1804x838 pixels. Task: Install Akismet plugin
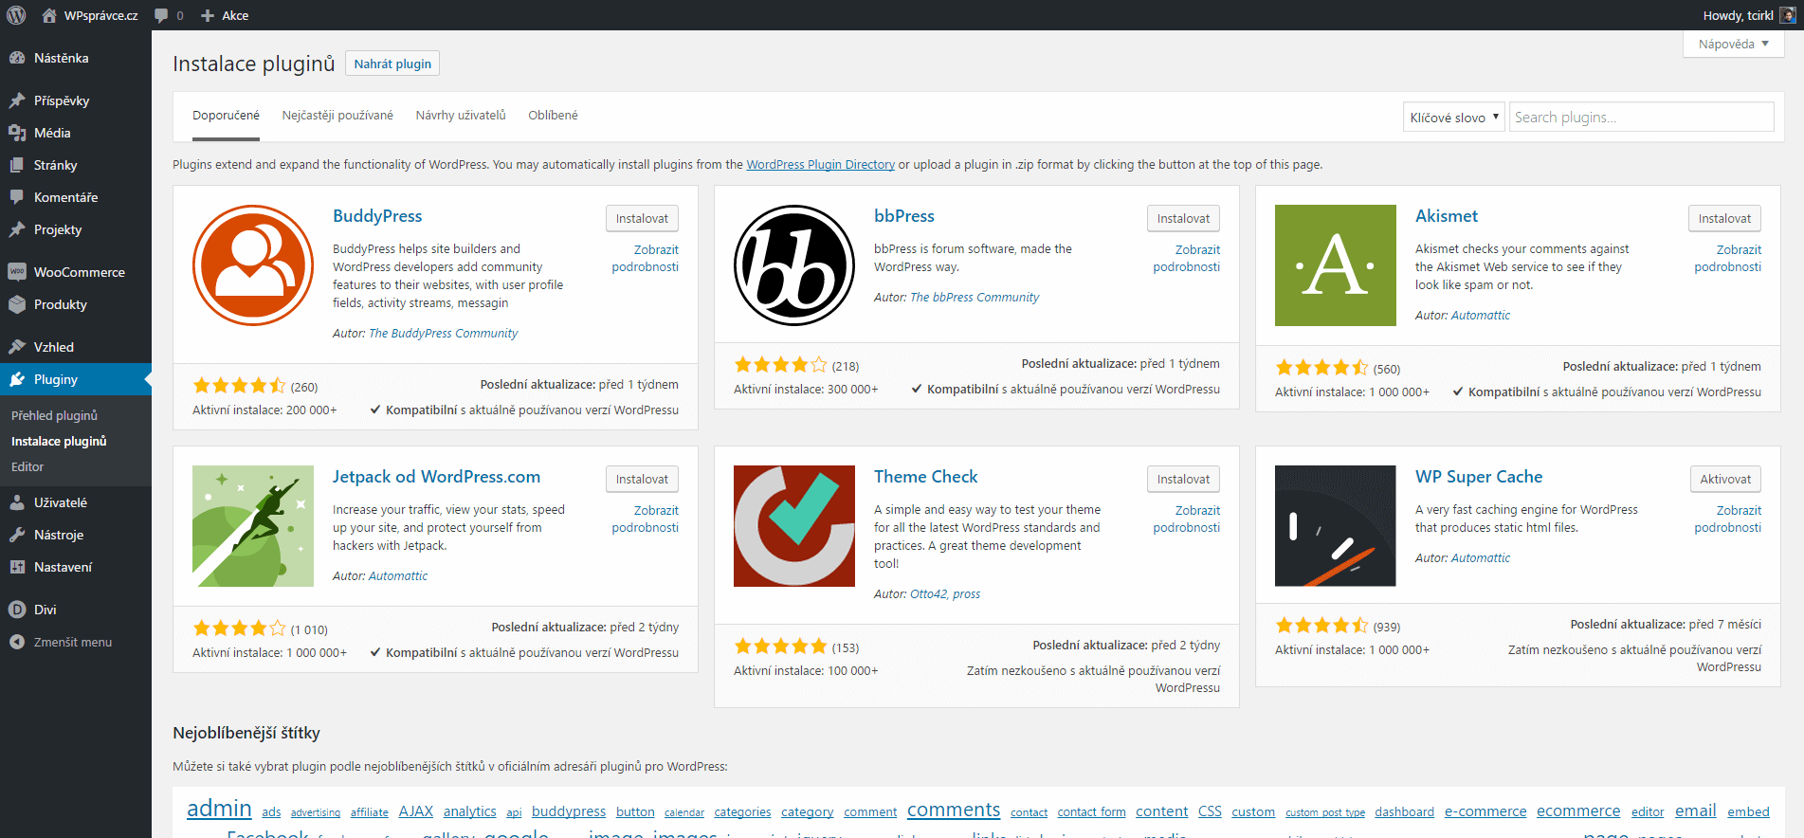click(1724, 218)
